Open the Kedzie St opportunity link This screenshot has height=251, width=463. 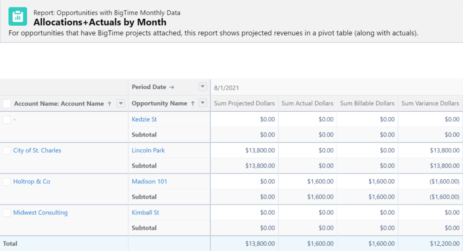[144, 119]
